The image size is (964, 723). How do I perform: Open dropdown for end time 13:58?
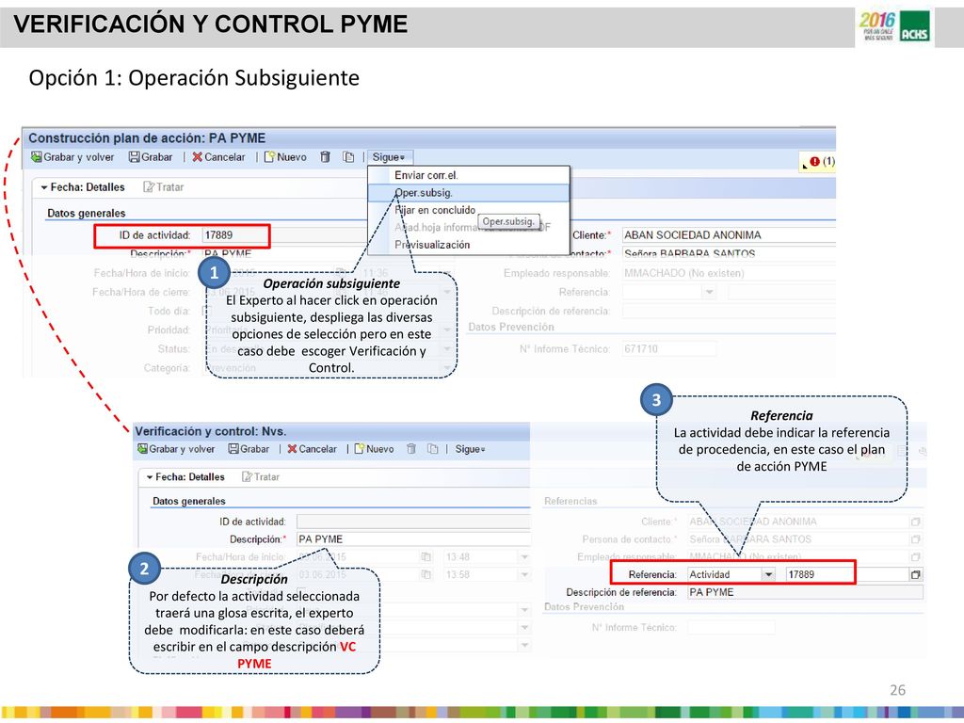pyautogui.click(x=524, y=575)
